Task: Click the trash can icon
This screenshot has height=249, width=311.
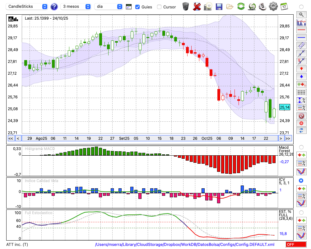Action: [186, 7]
